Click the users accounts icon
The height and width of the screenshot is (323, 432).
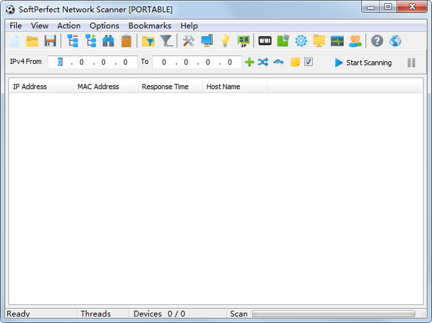click(x=355, y=41)
